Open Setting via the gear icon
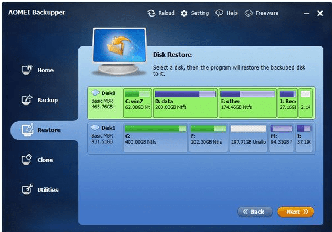This screenshot has height=232, width=332. point(184,13)
